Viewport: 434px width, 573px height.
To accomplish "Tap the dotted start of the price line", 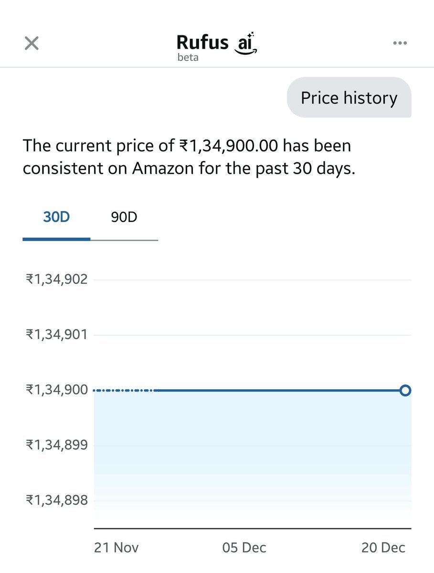I will [124, 391].
